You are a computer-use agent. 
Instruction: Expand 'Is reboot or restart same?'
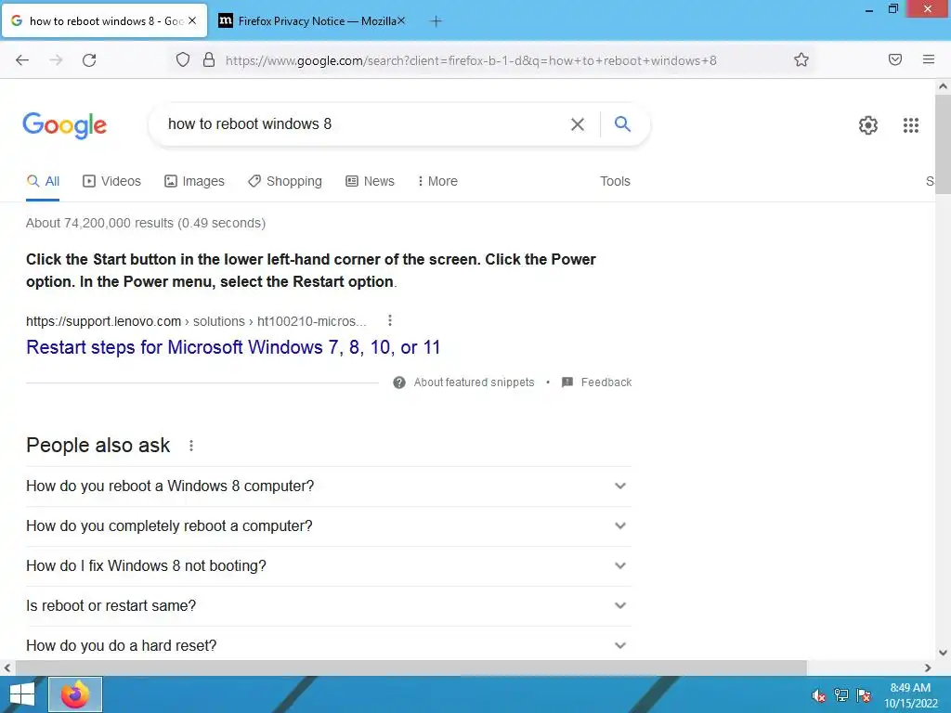coord(328,605)
